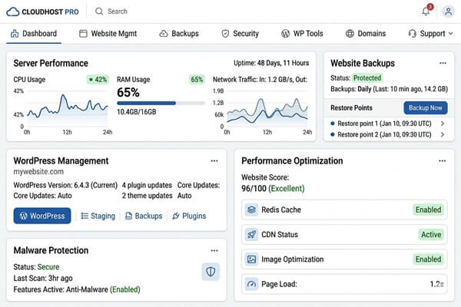The width and height of the screenshot is (461, 307).
Task: Go to the Backups tab
Action: pos(179,34)
